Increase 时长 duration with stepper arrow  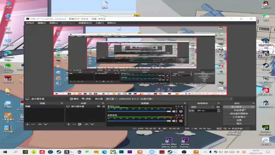(x=219, y=110)
